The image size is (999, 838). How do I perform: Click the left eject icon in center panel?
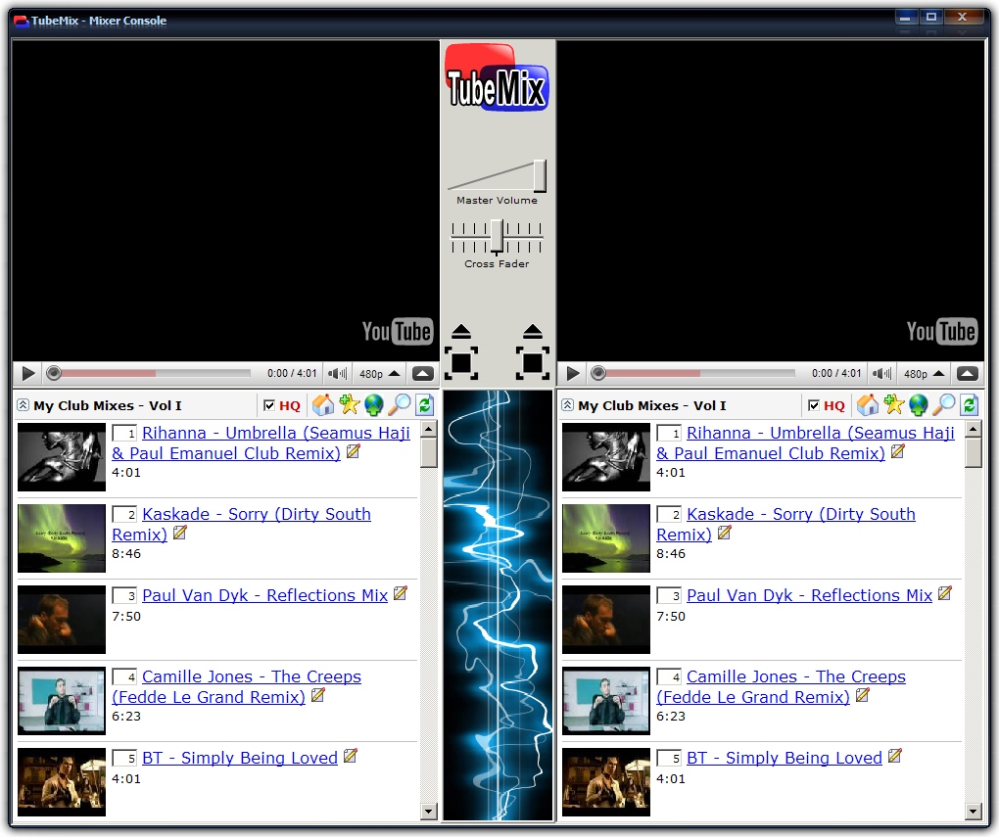point(461,331)
